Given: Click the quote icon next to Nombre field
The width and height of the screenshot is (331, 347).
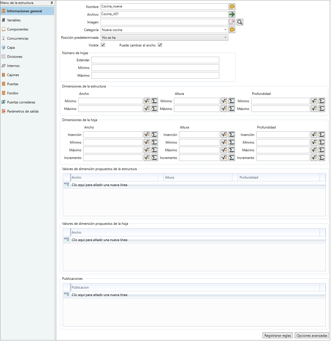Looking at the screenshot, I should [232, 7].
